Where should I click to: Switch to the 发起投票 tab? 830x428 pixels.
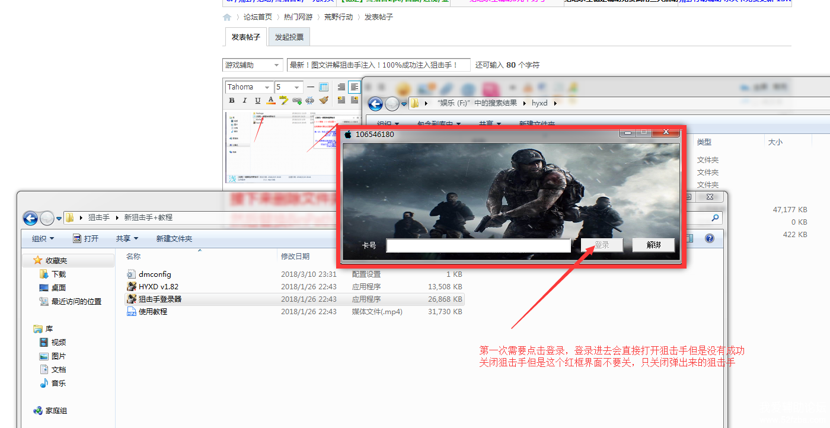click(289, 37)
